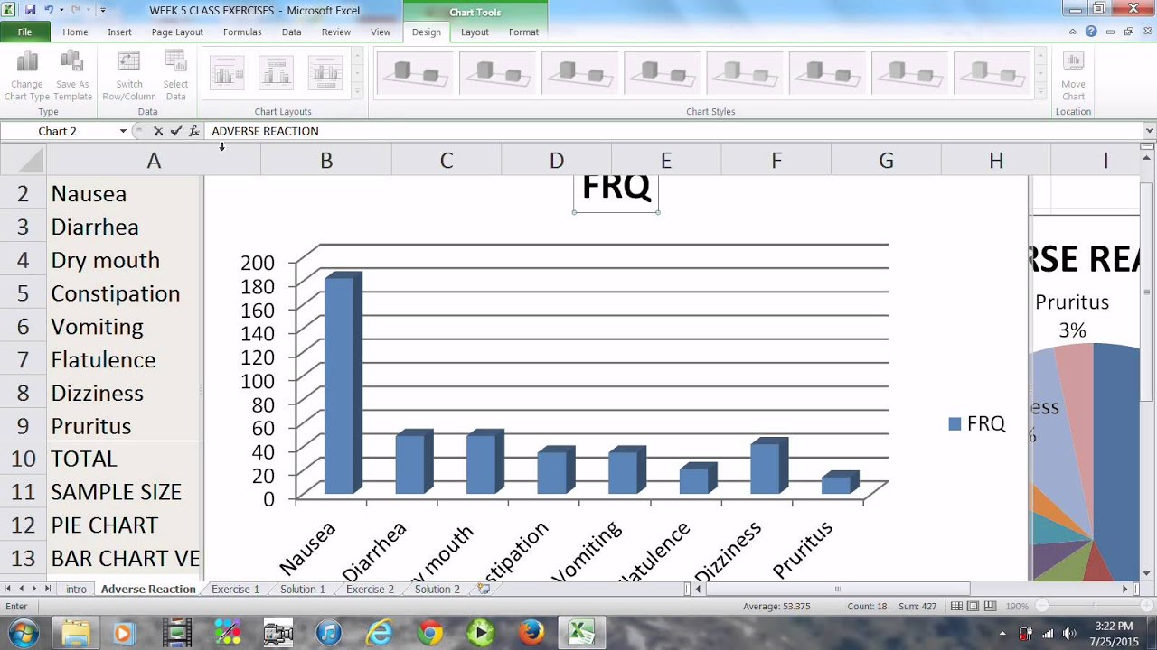Open Windows Start button

[x=23, y=632]
